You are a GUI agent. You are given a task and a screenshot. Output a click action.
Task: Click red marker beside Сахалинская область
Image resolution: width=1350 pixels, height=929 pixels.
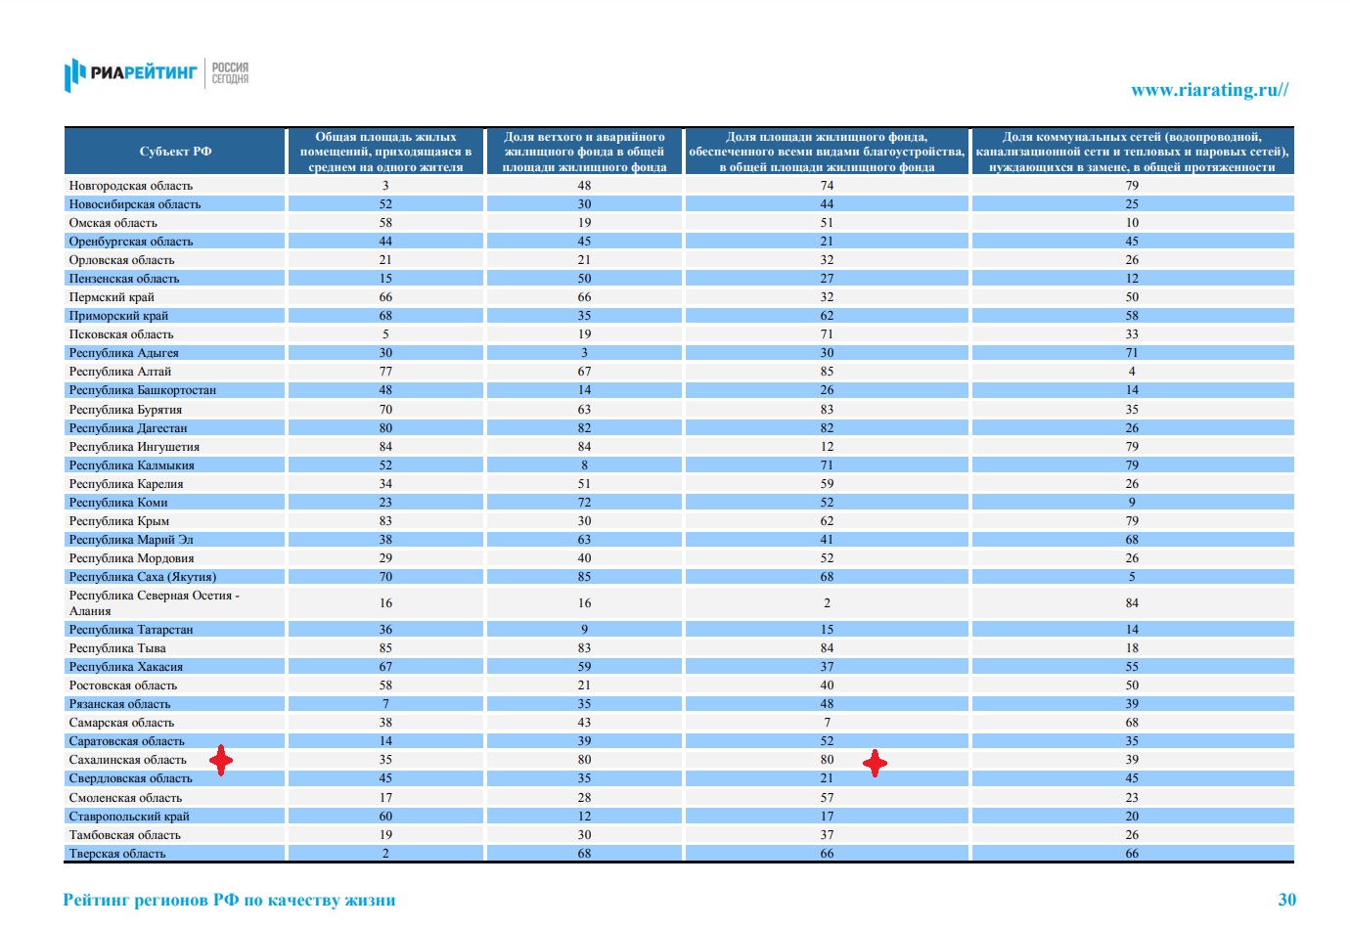pos(222,760)
